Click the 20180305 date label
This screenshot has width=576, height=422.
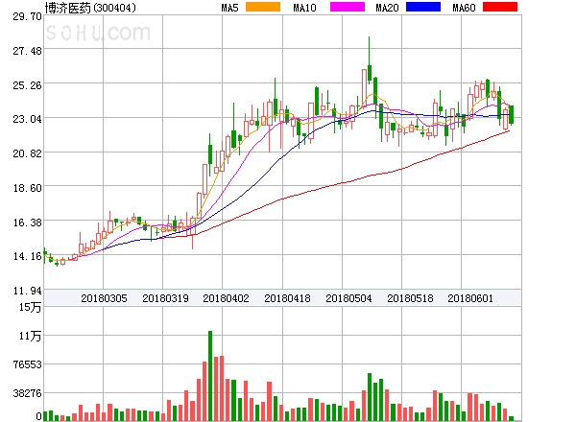coord(104,298)
